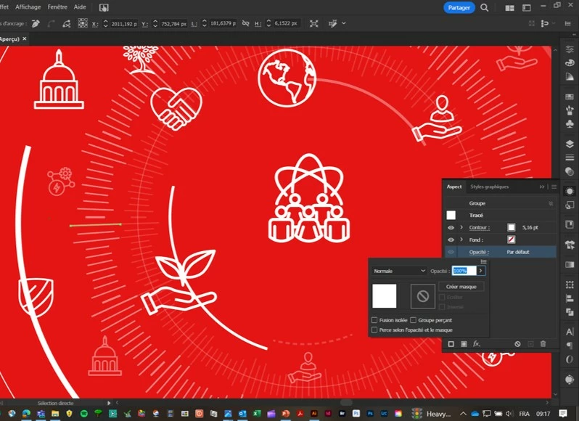579x421 pixels.
Task: Open the Stroke panel icon
Action: 570,158
